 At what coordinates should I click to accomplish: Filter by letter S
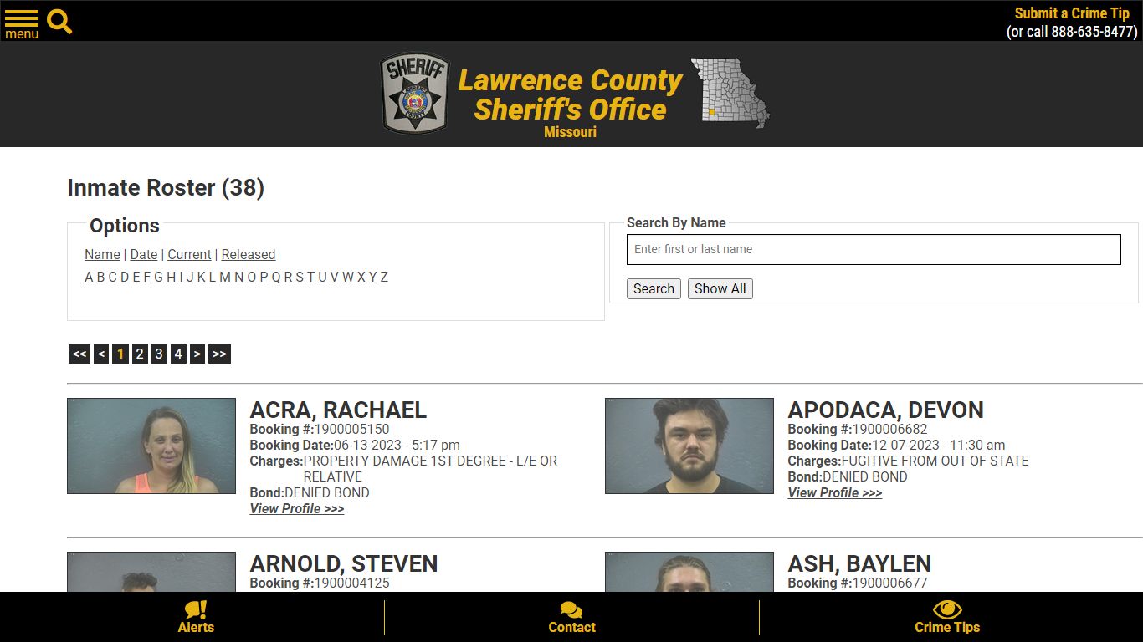click(300, 277)
